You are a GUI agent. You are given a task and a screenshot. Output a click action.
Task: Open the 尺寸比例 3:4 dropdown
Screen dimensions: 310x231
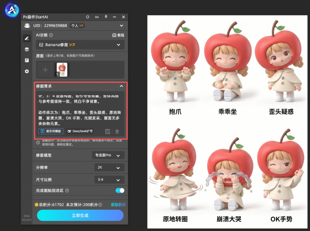point(109,180)
